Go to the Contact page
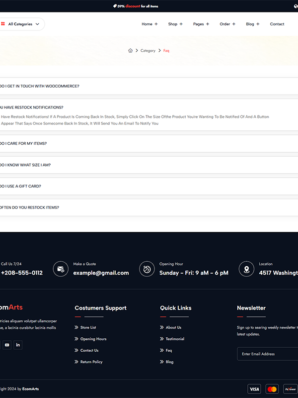Viewport: 298px width, 398px height. coord(277,24)
